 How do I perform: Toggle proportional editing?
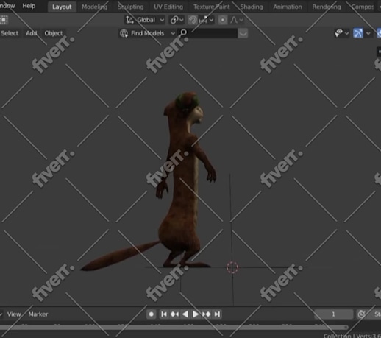click(223, 20)
